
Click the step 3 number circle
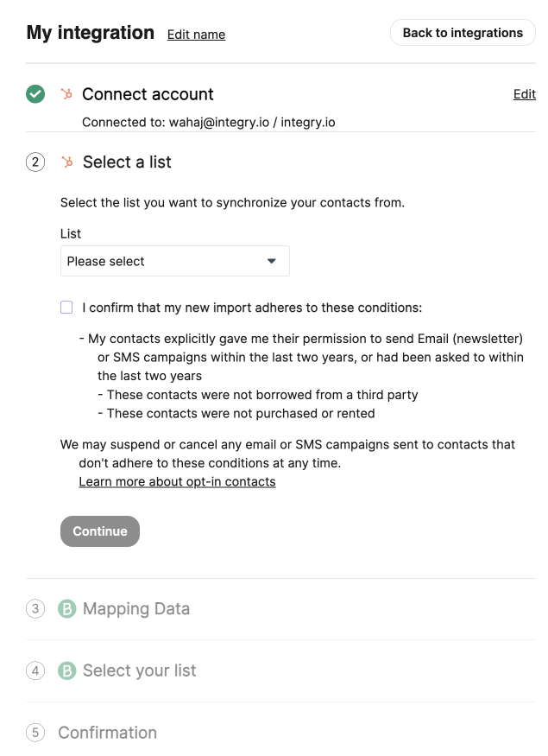(x=35, y=609)
